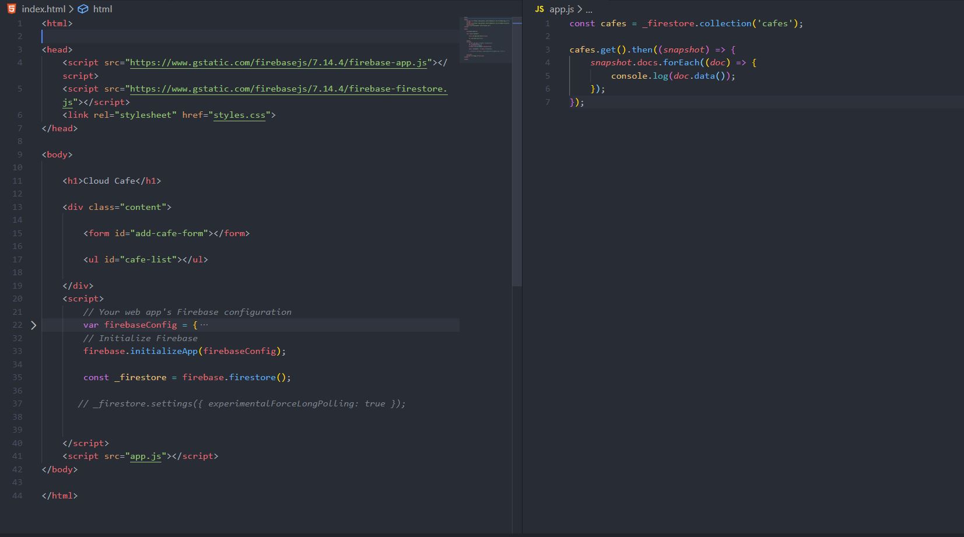Click the div class="content" line
Viewport: 964px width, 537px height.
click(x=117, y=207)
